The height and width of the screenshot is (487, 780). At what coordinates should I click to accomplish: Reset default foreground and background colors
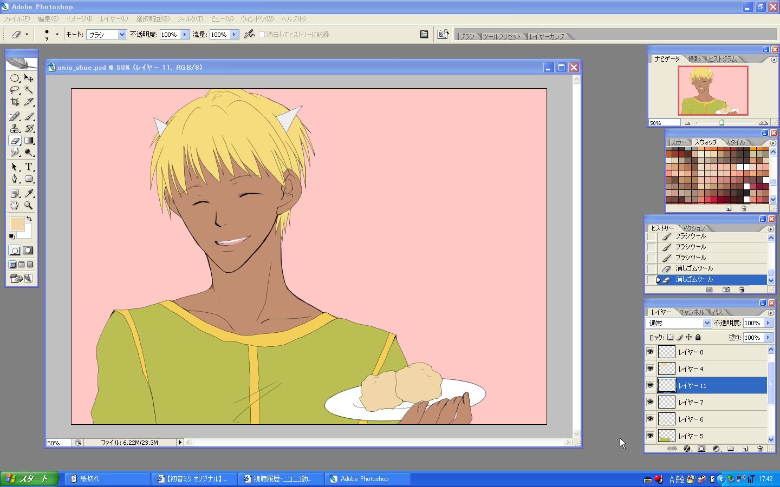12,236
